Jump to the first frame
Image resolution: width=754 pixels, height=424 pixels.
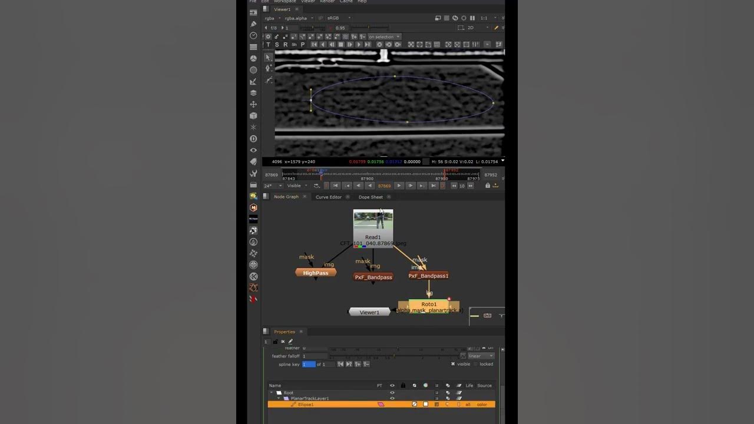(335, 185)
